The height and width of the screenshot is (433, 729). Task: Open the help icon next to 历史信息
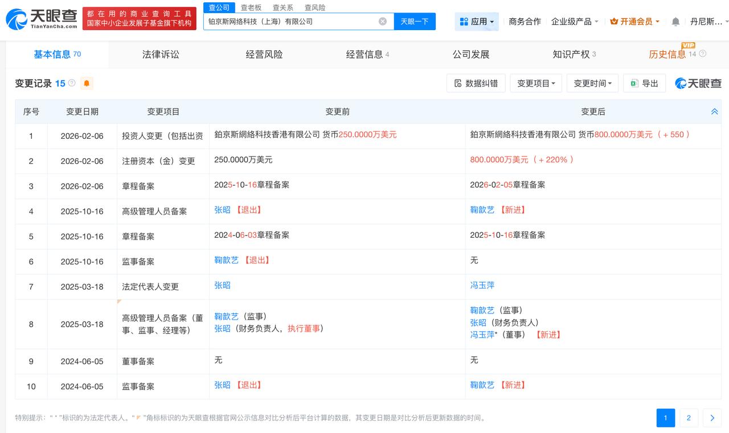pos(703,54)
